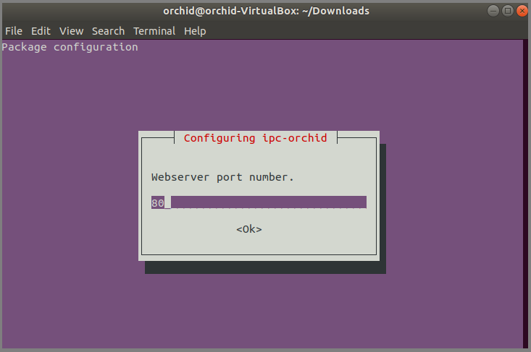Image resolution: width=531 pixels, height=352 pixels.
Task: Close the terminal window
Action: 522,11
